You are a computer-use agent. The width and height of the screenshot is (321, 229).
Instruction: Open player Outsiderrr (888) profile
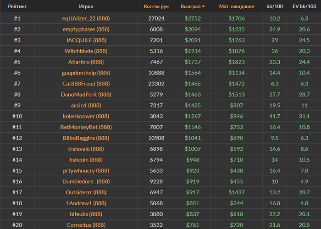click(86, 192)
